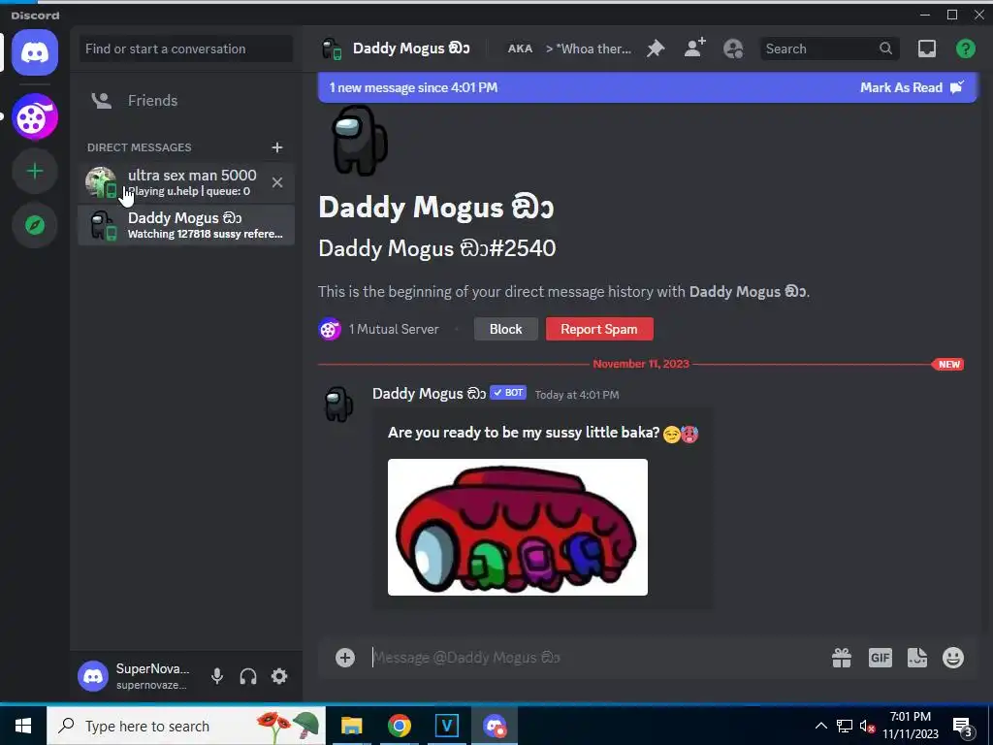The width and height of the screenshot is (993, 745).
Task: Click Mark As Read on the banner
Action: coord(912,88)
